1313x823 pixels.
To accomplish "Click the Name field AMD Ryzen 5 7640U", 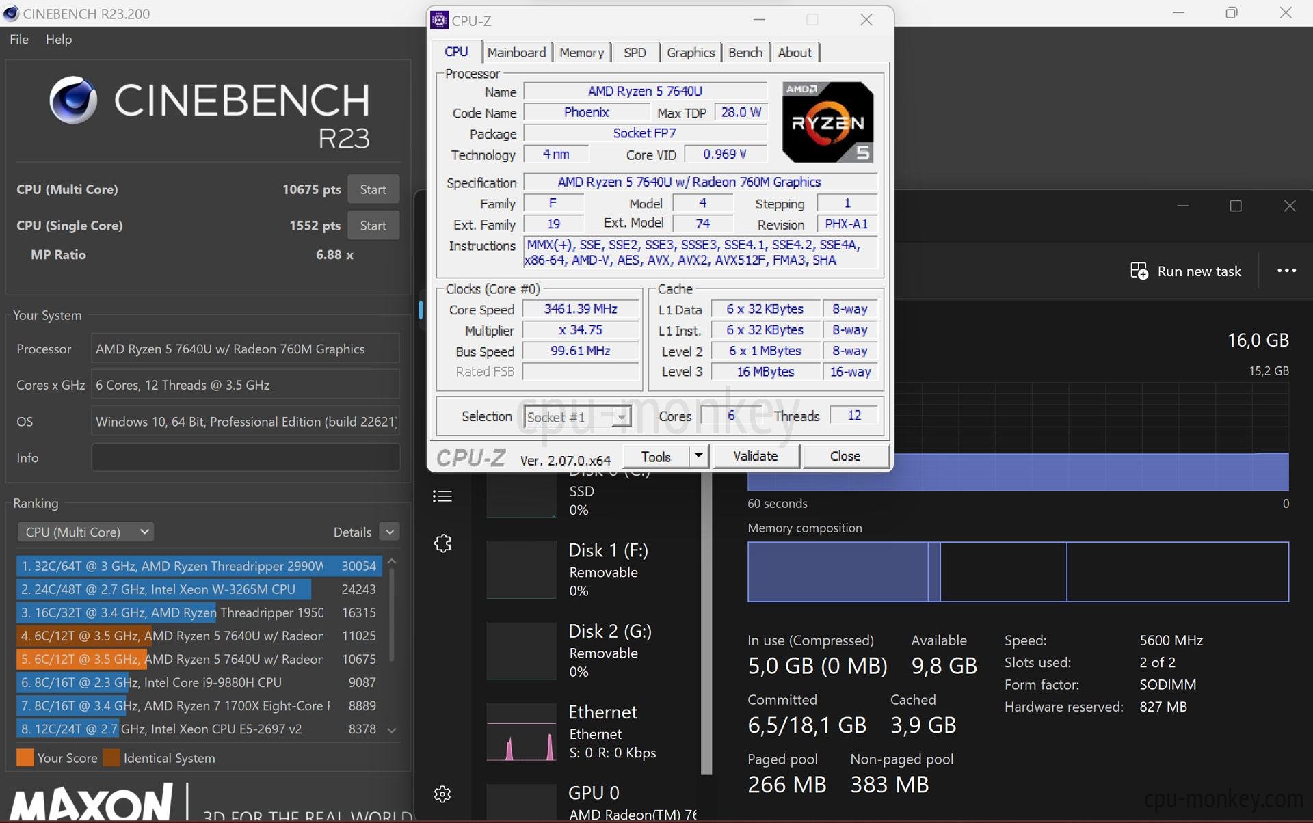I will pos(645,91).
